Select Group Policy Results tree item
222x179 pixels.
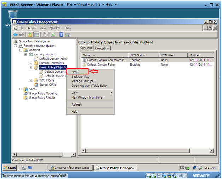[x=42, y=98]
